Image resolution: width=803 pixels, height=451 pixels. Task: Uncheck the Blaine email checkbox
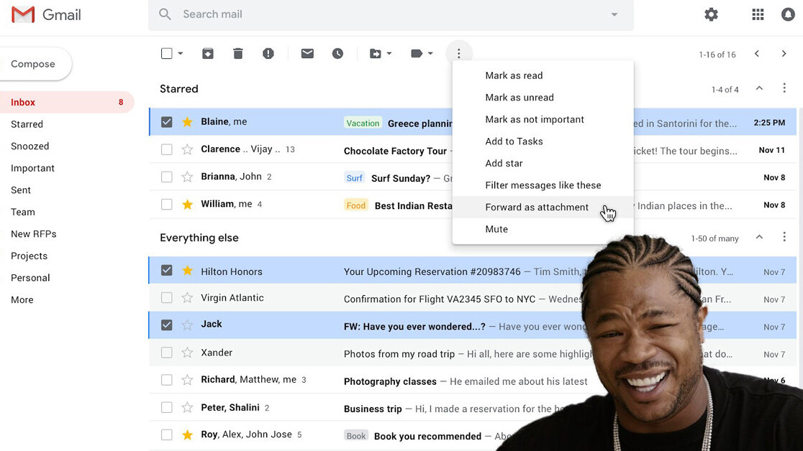167,122
